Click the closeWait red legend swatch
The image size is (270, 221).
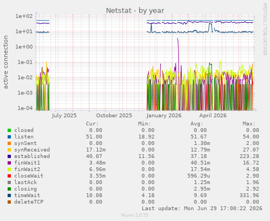(9, 176)
